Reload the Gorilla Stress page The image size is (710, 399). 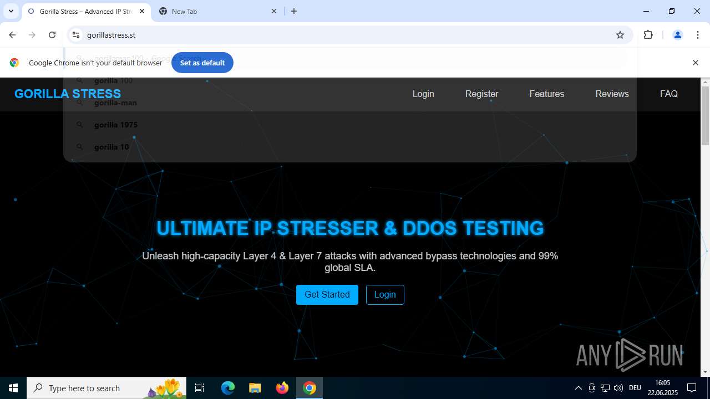[x=52, y=35]
